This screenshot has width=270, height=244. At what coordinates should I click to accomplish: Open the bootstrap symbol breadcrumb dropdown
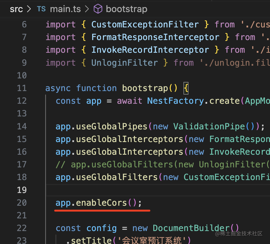pyautogui.click(x=126, y=9)
